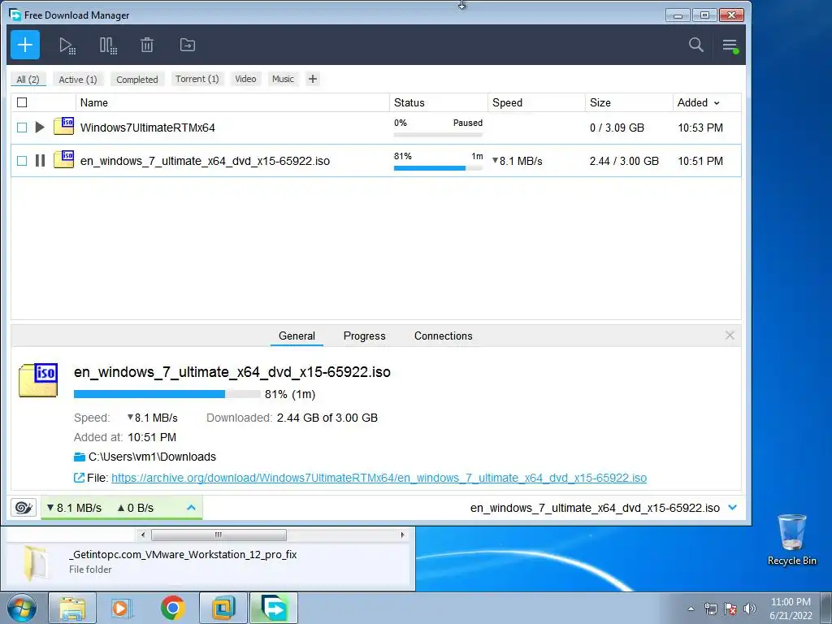Show the Music filter
Image resolution: width=832 pixels, height=624 pixels.
click(283, 79)
